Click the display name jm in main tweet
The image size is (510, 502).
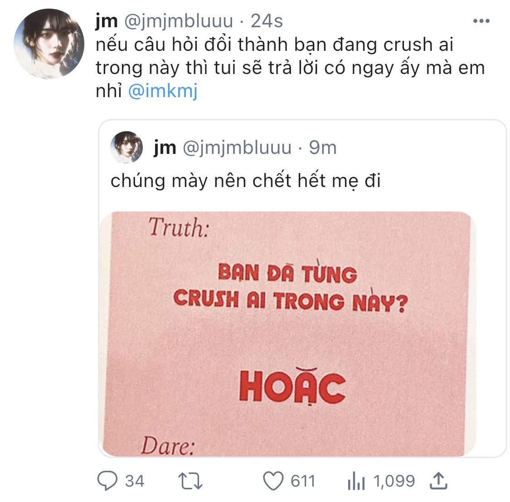tap(107, 21)
